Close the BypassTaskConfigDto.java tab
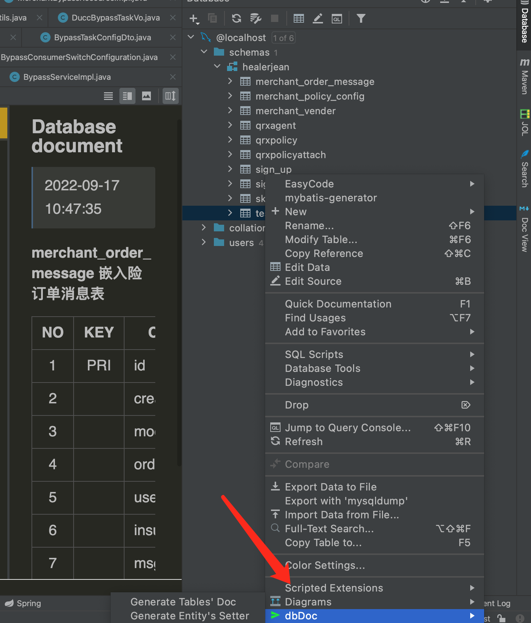531x623 pixels. click(173, 37)
